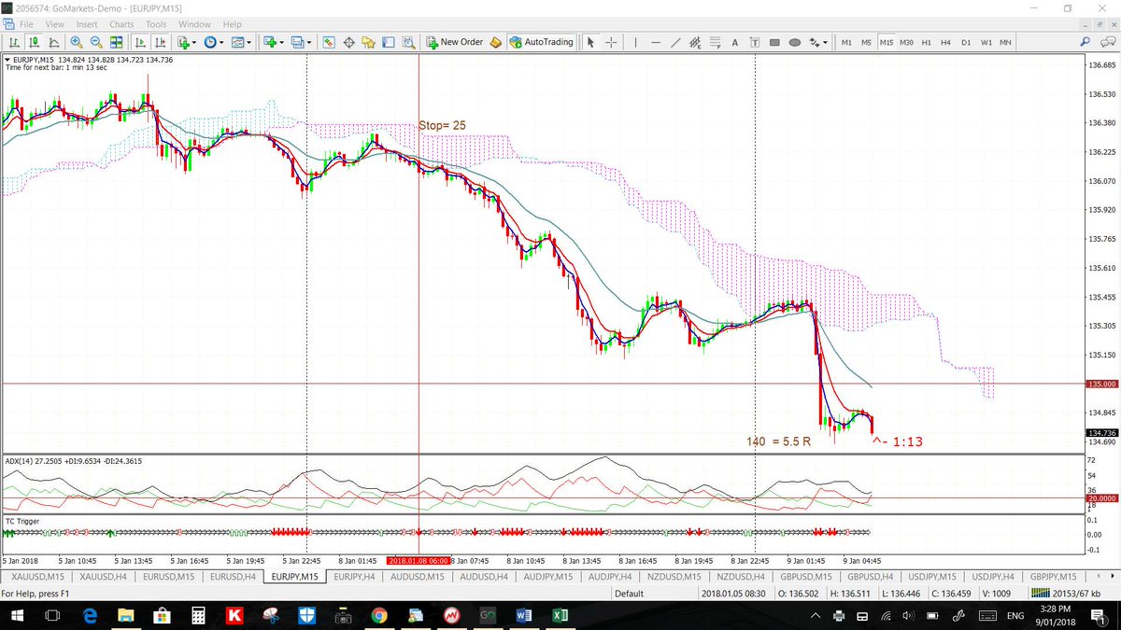Tile chart windows icon
Screen dimensions: 1121x630
point(116,42)
